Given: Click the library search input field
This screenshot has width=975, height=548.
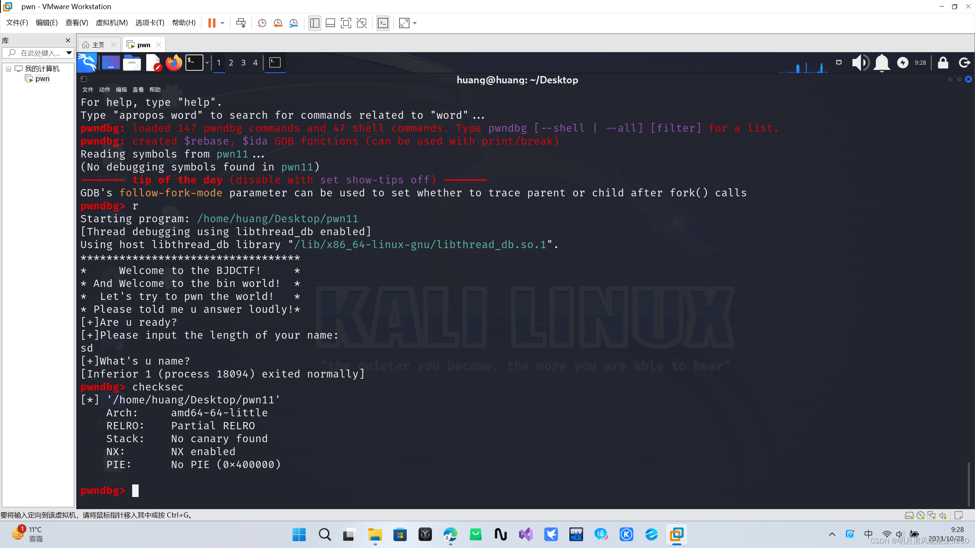Looking at the screenshot, I should [x=34, y=53].
